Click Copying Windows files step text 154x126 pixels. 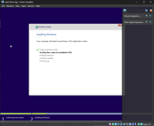(48, 50)
